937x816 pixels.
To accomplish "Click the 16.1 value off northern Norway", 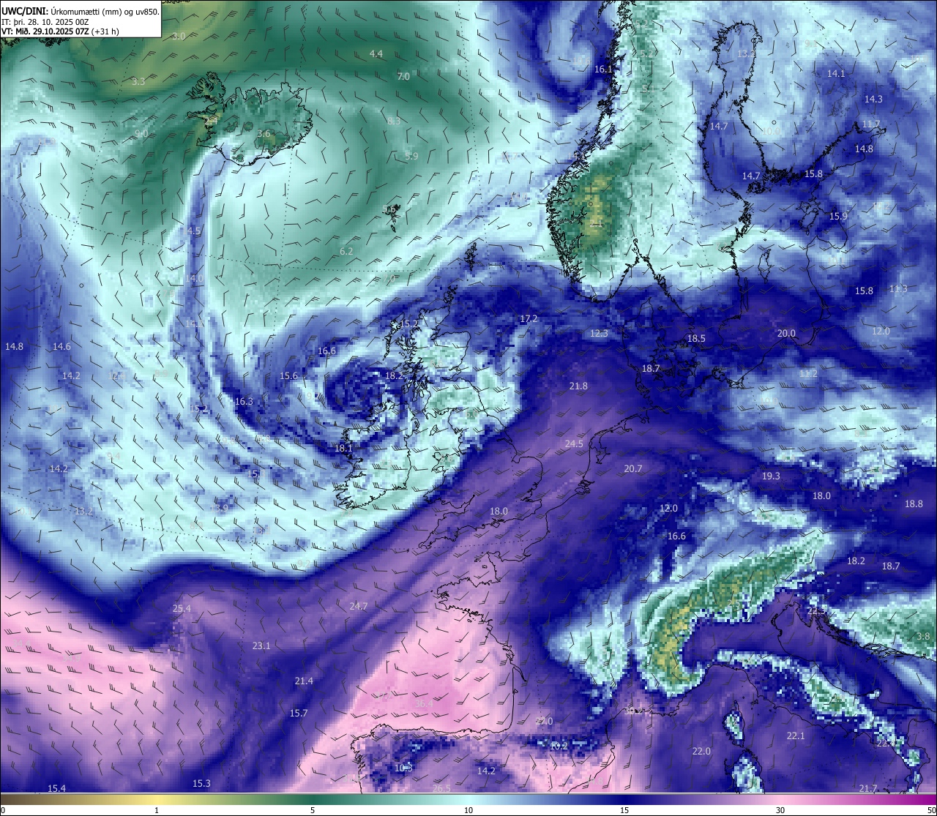I will click(x=603, y=70).
